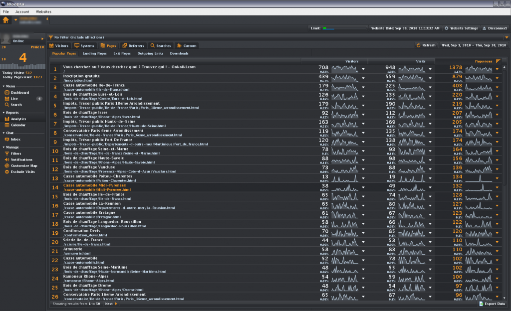The image size is (511, 311).
Task: Click the Pageviews sort order icon
Action: 498,61
